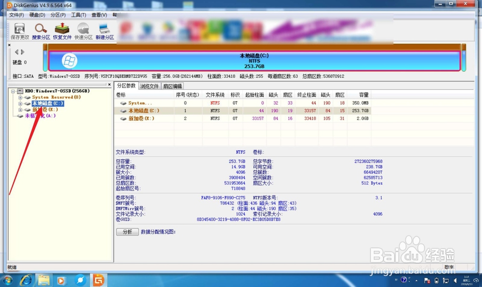Click the 新建分区 toolbar icon
Image resolution: width=482 pixels, height=287 pixels.
tap(105, 31)
